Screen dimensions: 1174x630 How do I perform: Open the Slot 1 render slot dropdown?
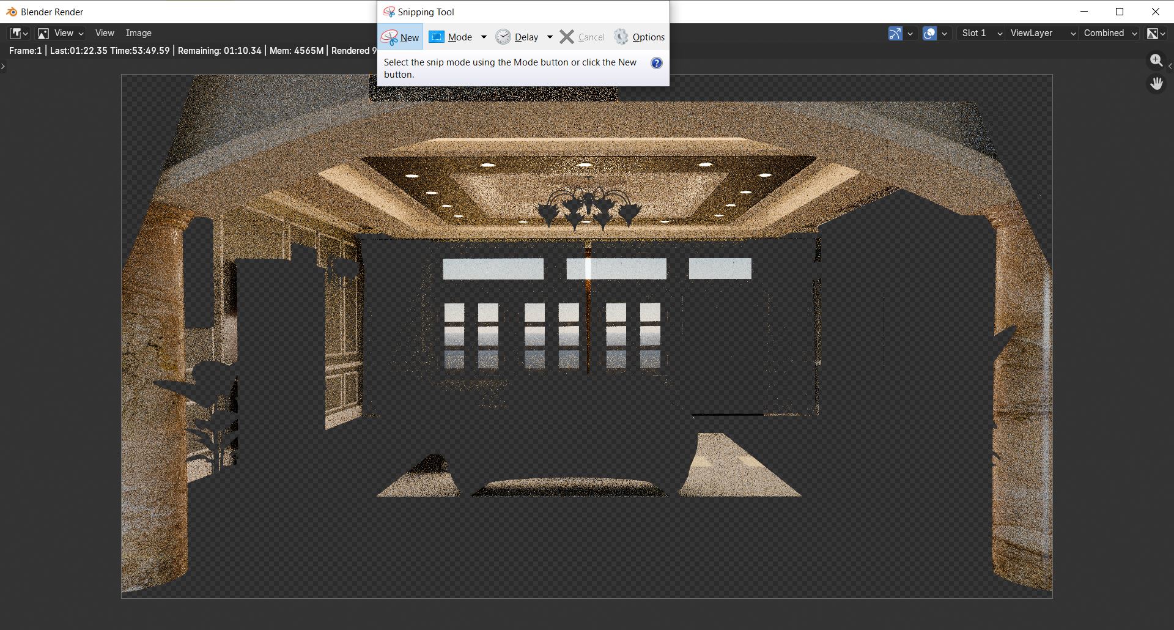click(981, 33)
